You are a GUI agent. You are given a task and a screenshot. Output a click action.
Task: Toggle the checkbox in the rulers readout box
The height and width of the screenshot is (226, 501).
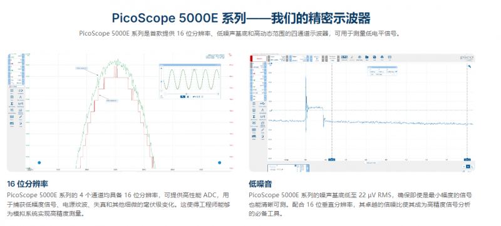click(396, 71)
